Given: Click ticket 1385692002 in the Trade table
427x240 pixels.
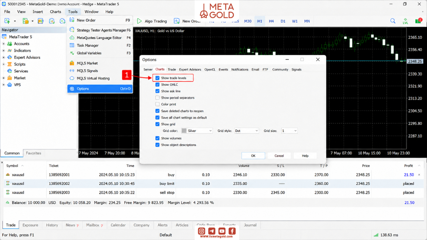Looking at the screenshot, I should tap(59, 183).
